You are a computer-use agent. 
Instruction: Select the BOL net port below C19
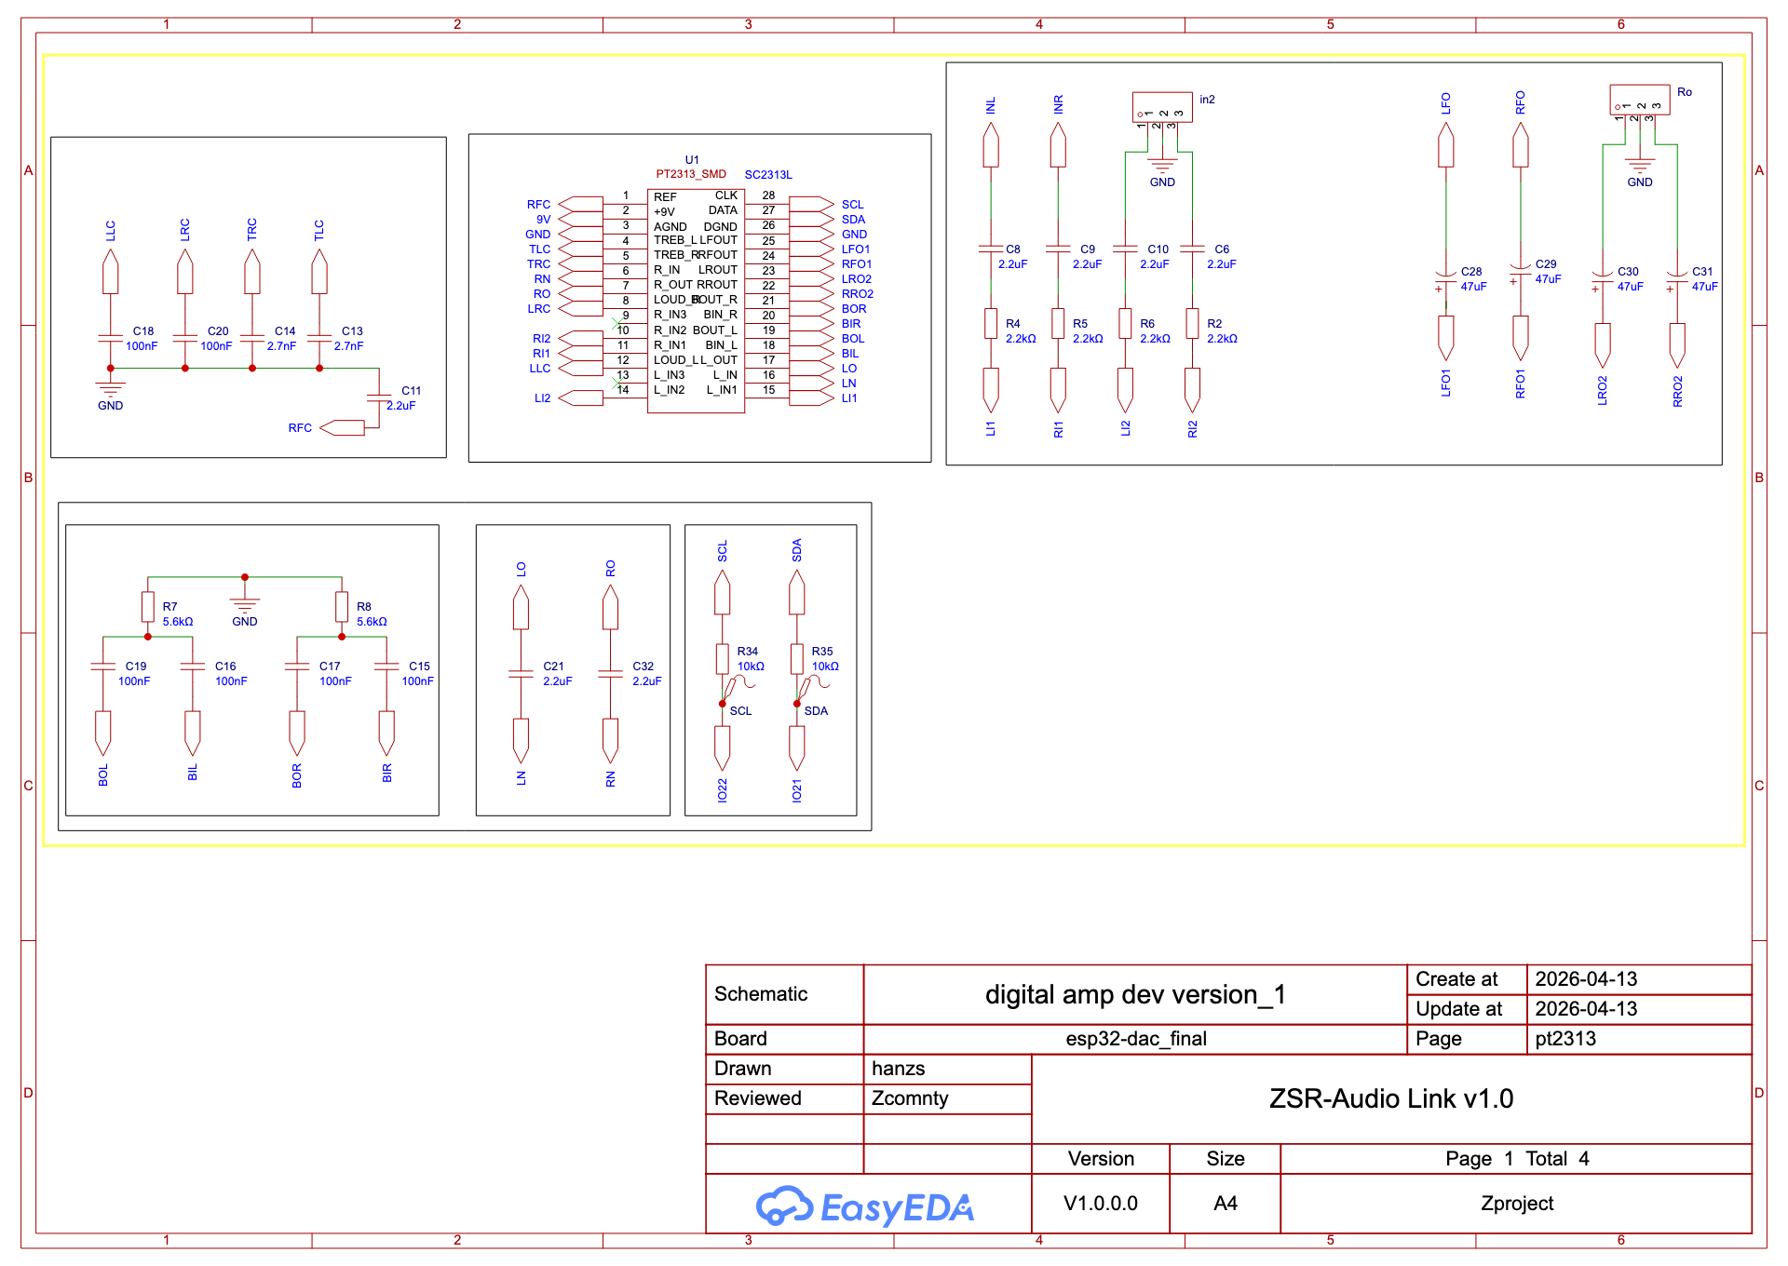(103, 734)
